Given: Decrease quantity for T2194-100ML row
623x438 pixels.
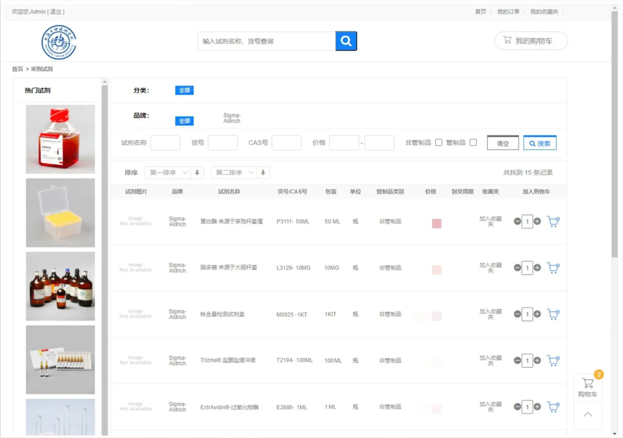Looking at the screenshot, I should [517, 361].
